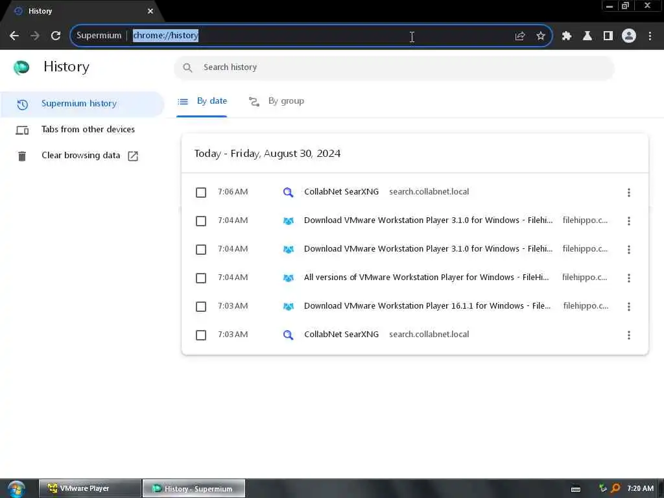The width and height of the screenshot is (664, 498).
Task: Check the first 7:04 AM VMware Player 3.1.0 entry
Action: click(x=201, y=221)
